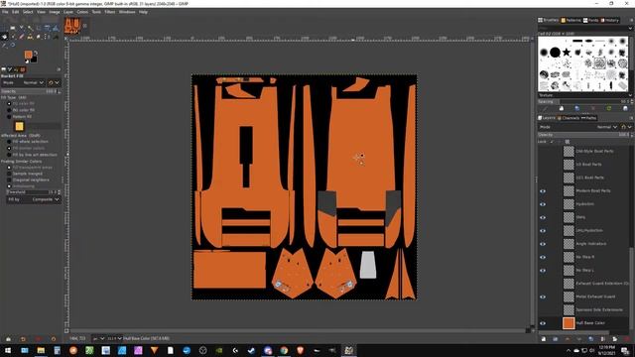This screenshot has height=357, width=635.
Task: Select the star brush thumbnail
Action: (567, 53)
